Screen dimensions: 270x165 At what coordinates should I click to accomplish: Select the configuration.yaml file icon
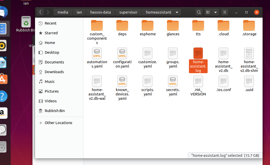click(122, 53)
